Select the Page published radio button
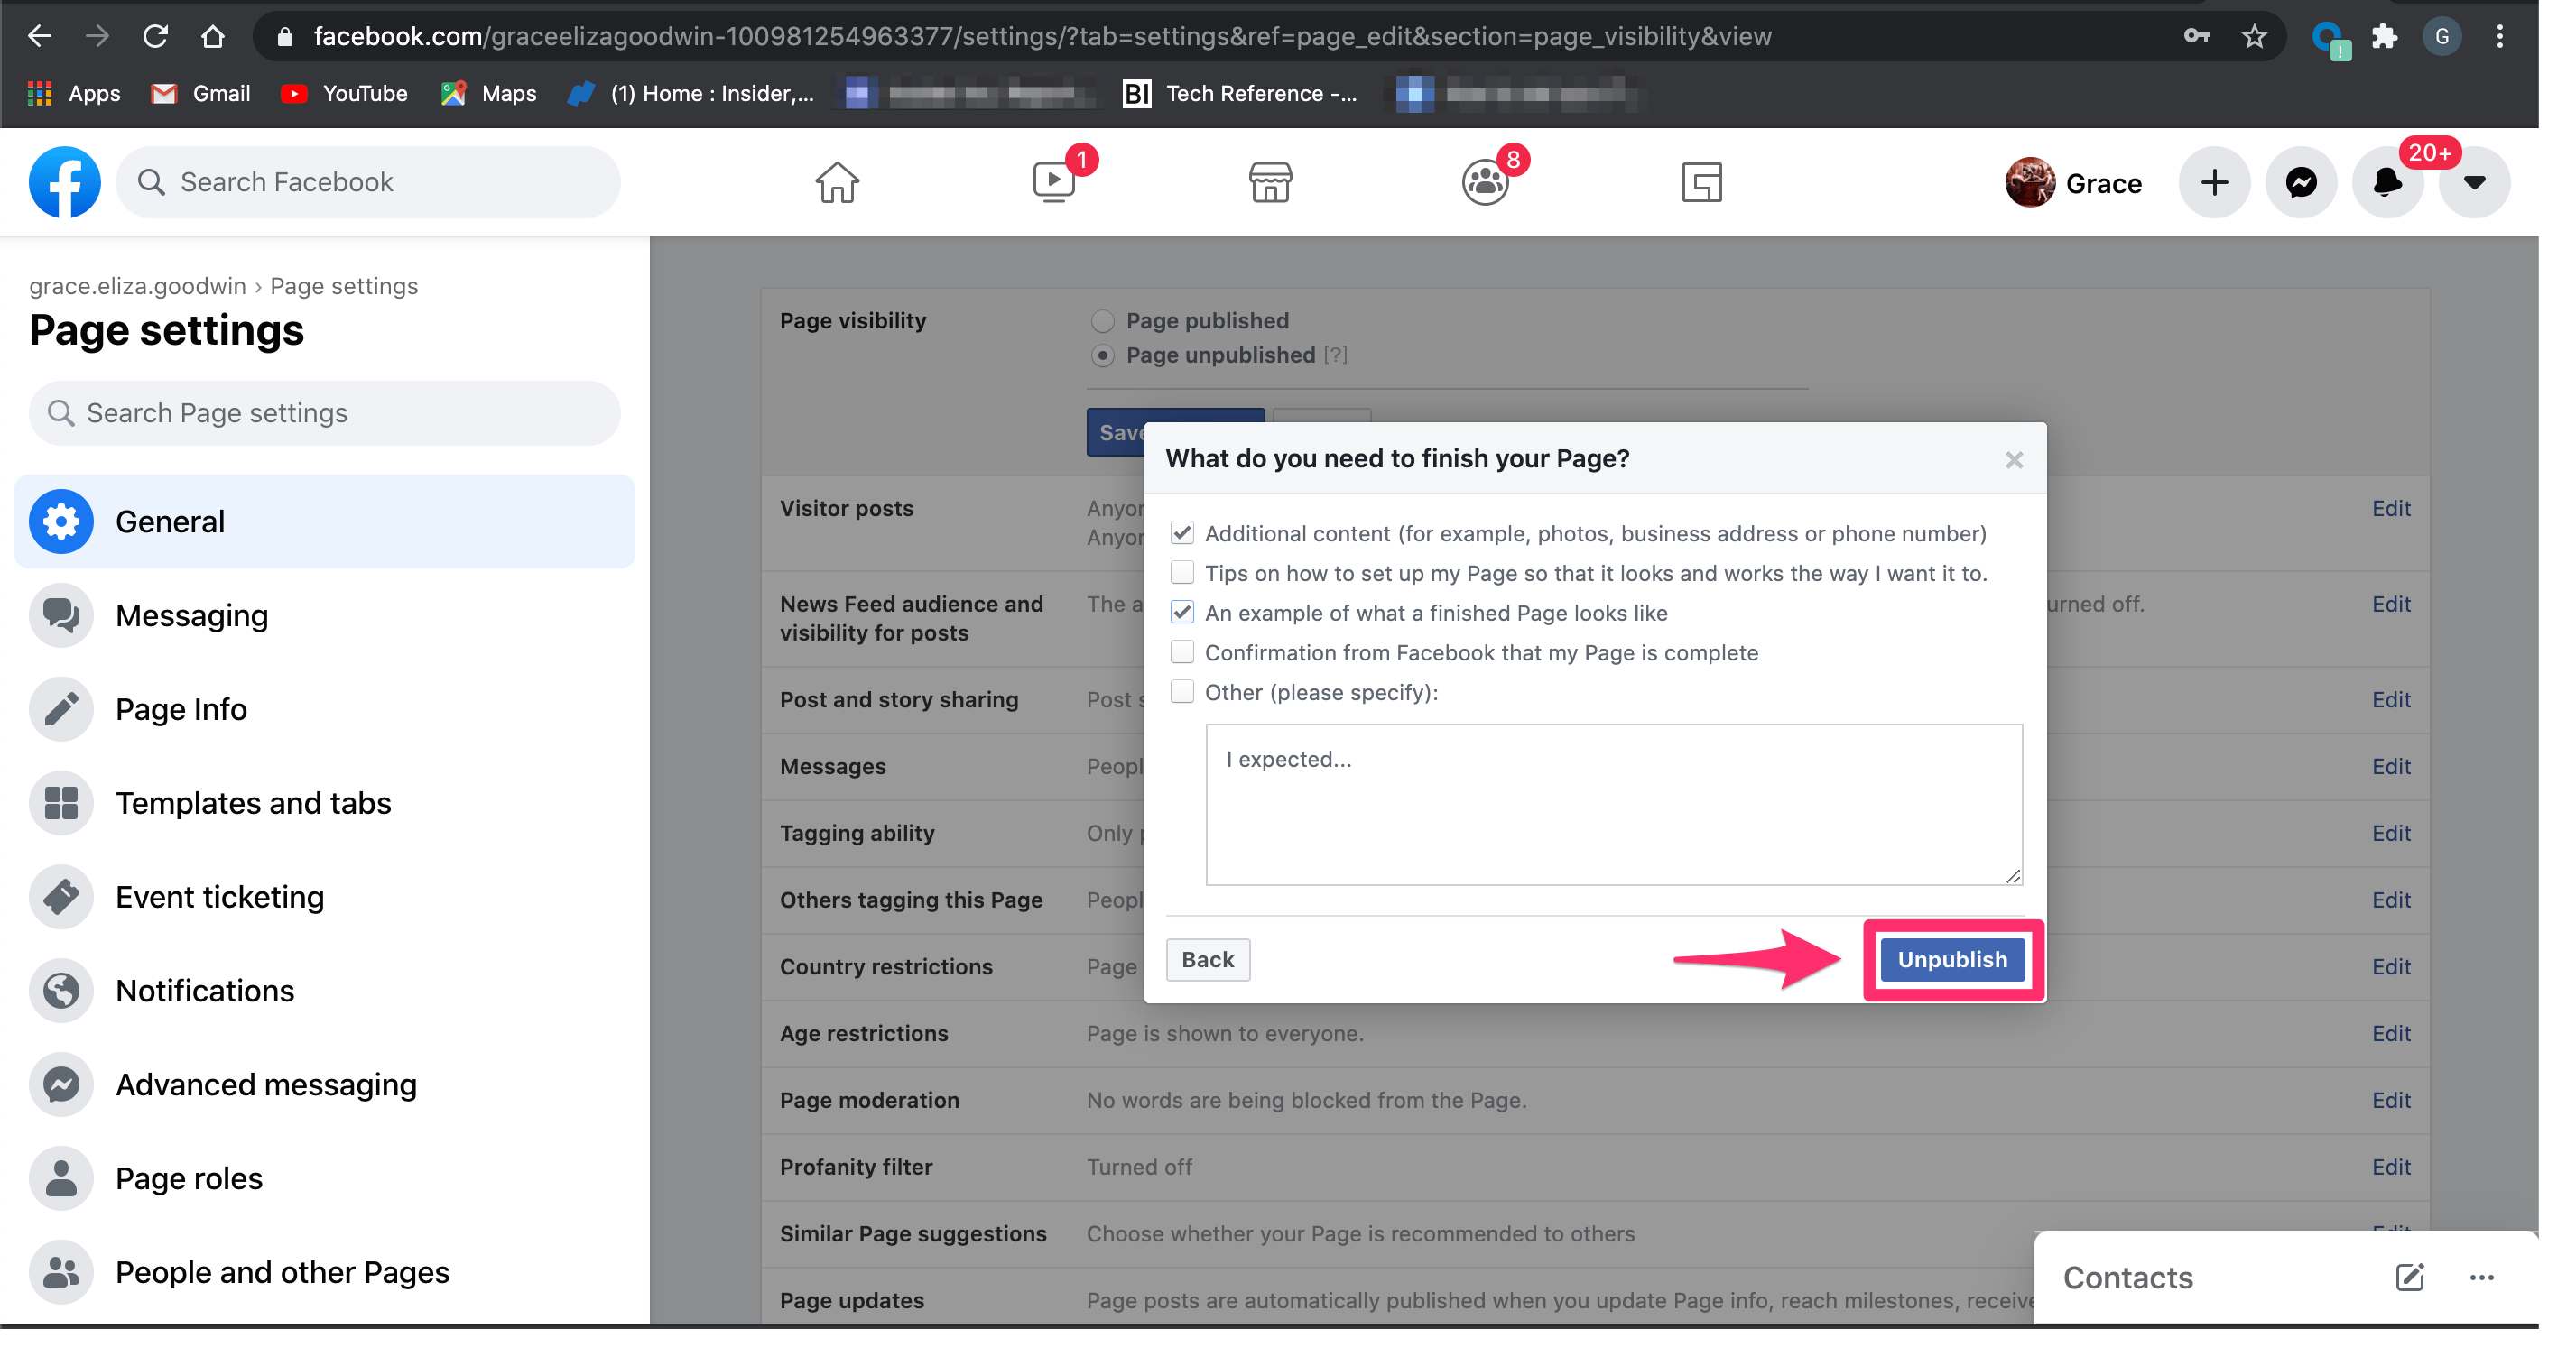Viewport: 2576px width, 1366px height. (x=1102, y=321)
